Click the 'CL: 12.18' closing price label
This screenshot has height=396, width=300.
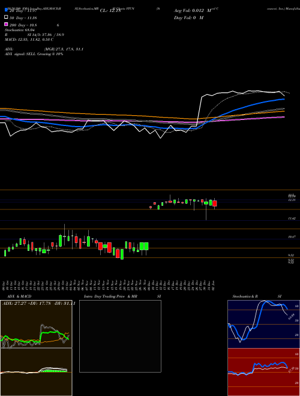[110, 11]
